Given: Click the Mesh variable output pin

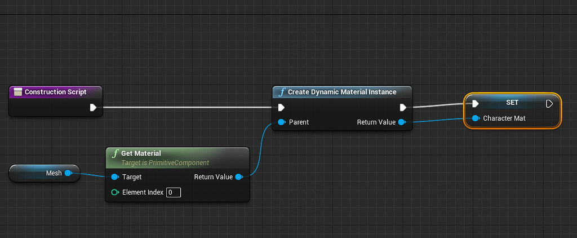Looking at the screenshot, I should 68,173.
